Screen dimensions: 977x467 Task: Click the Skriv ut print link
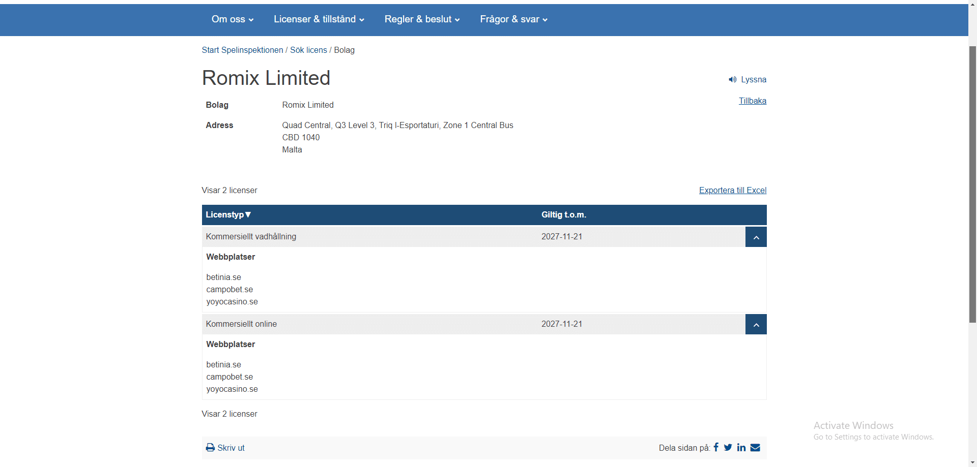pyautogui.click(x=231, y=448)
